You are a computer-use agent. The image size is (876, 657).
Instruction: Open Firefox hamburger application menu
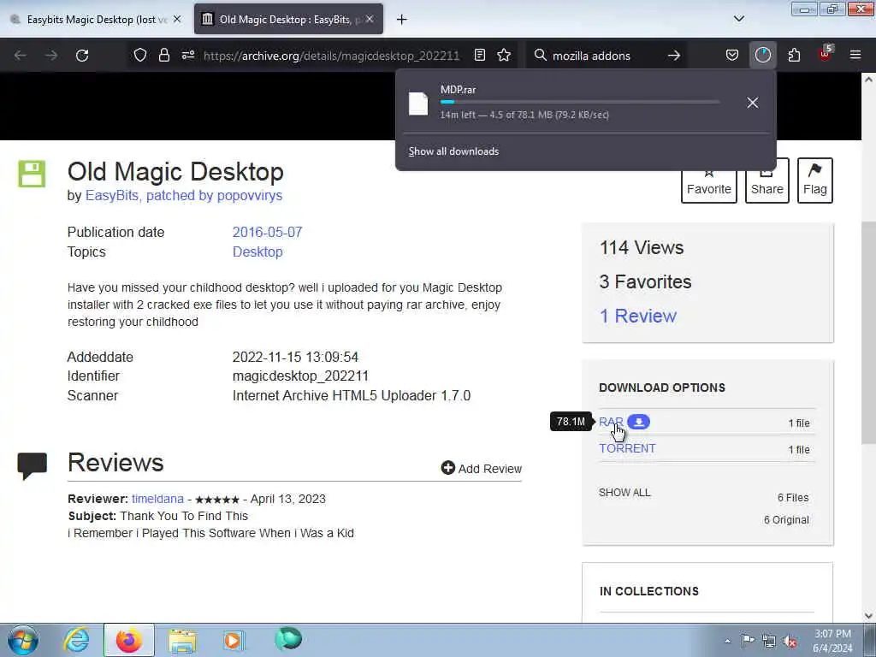[x=855, y=55]
